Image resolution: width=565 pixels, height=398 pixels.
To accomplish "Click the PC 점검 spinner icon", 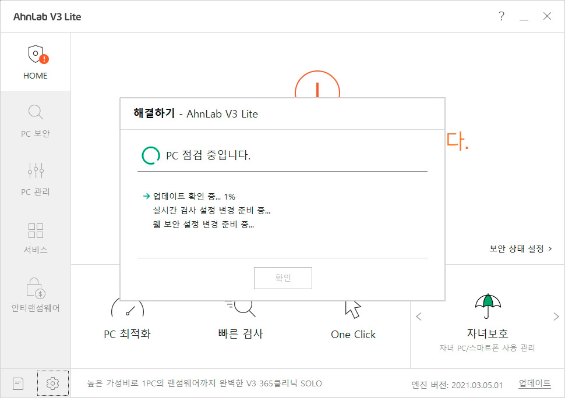I will coord(151,155).
